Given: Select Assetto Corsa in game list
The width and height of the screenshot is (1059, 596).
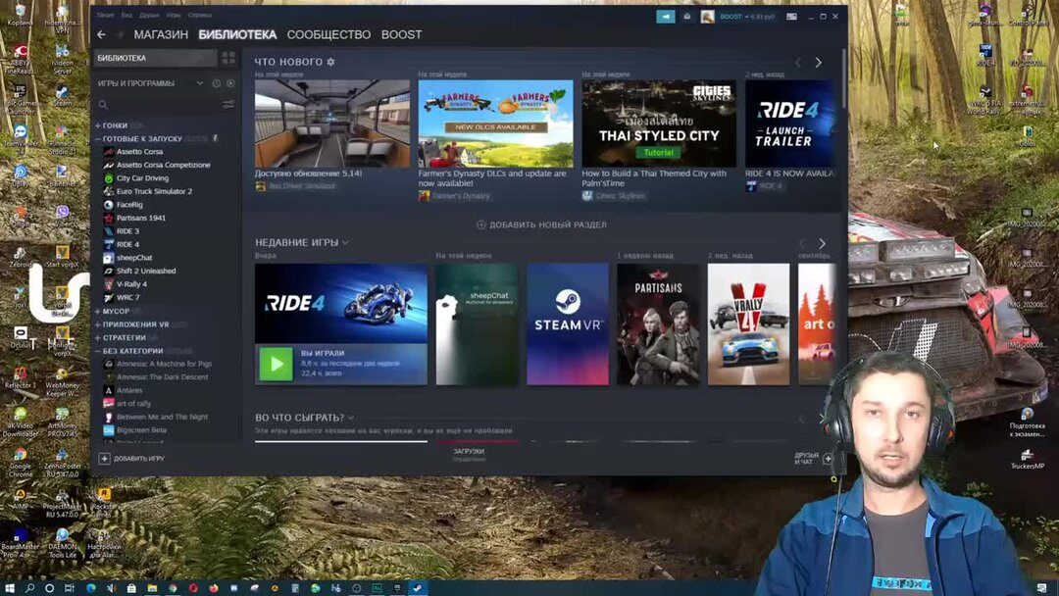Looking at the screenshot, I should click(x=139, y=152).
